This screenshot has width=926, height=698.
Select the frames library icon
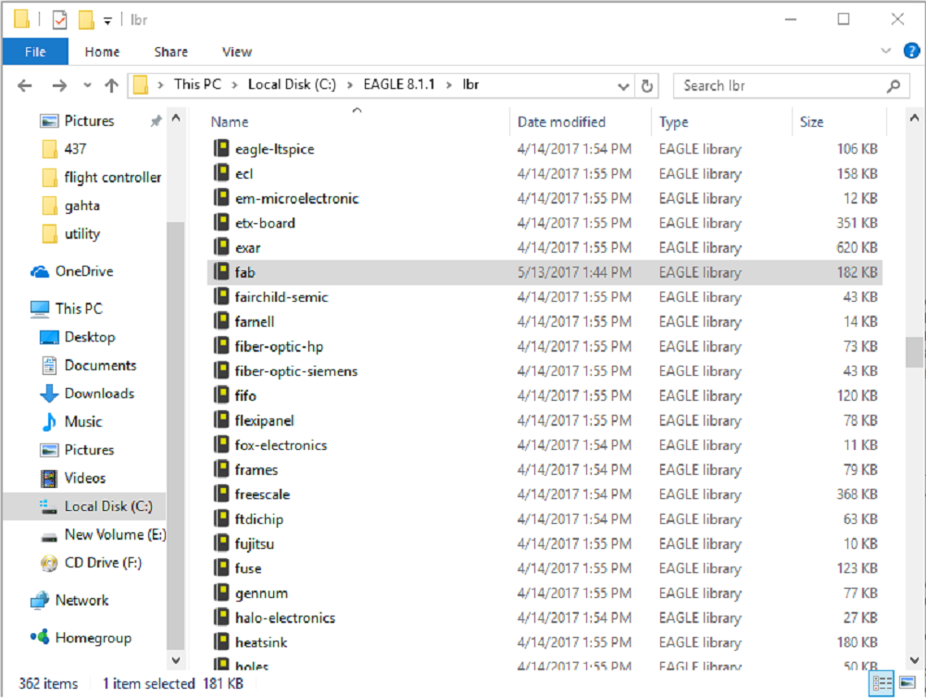pos(221,469)
